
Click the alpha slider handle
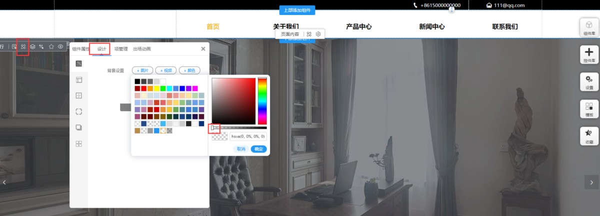click(x=212, y=128)
